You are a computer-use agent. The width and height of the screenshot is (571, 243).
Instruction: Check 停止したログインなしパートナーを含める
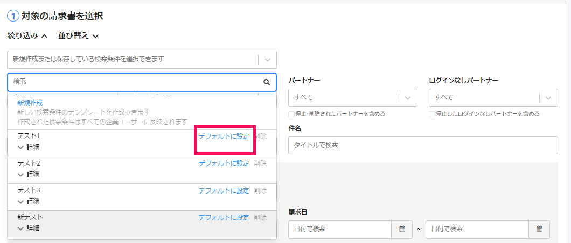(432, 114)
